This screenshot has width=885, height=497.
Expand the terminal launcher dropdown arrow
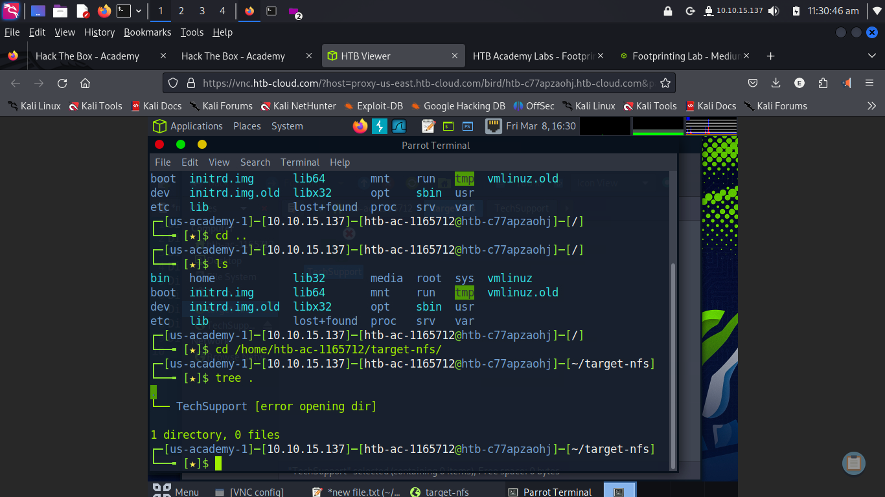pyautogui.click(x=138, y=11)
